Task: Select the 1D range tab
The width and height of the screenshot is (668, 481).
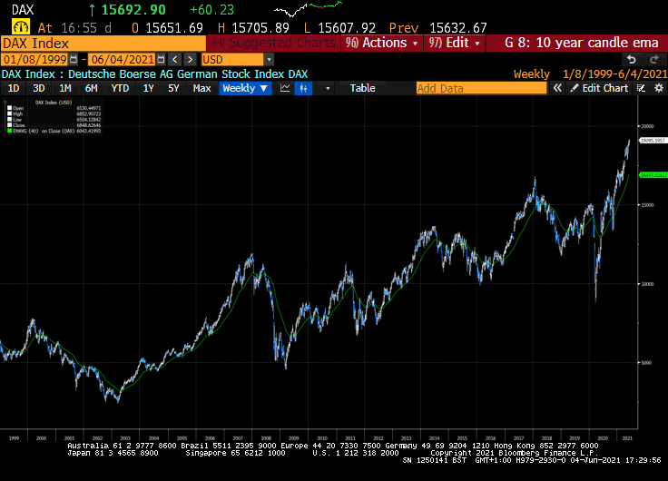Action: 14,88
